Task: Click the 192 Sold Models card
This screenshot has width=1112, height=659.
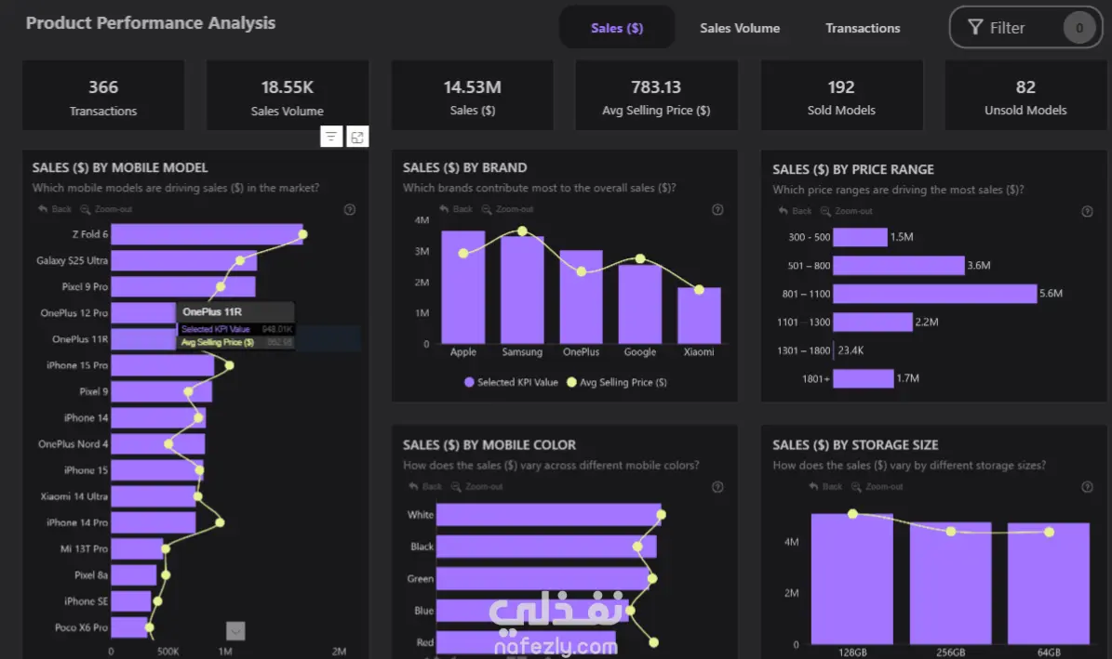Action: tap(841, 96)
